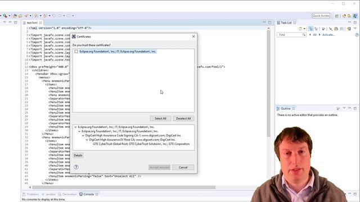Open certificate Details
The height and width of the screenshot is (202, 360).
78,155
